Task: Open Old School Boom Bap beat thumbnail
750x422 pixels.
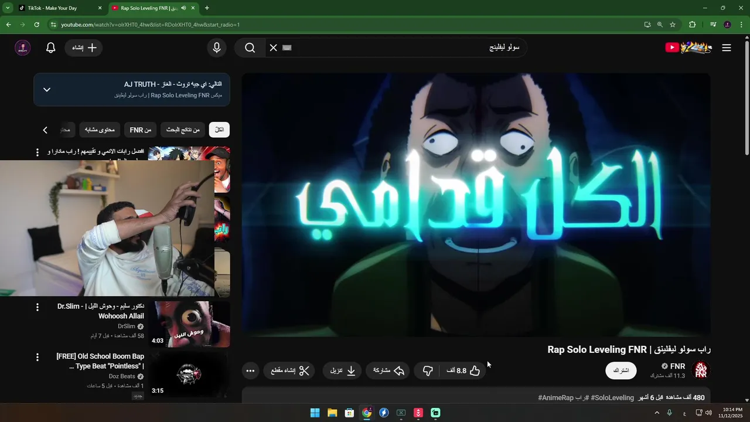Action: (x=189, y=374)
